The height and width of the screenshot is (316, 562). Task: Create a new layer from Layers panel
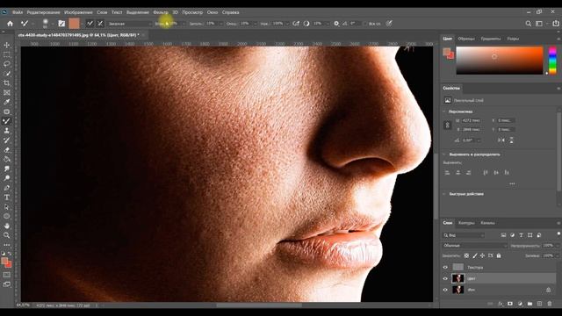[540, 304]
